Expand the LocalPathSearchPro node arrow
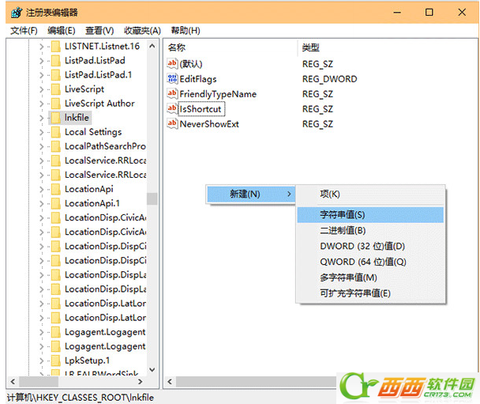This screenshot has height=404, width=480. click(x=42, y=146)
